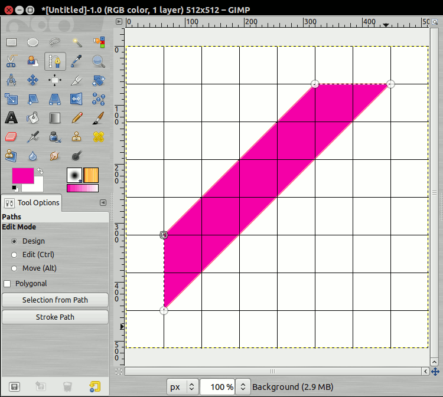Select the Foreground Select tool
Image resolution: width=443 pixels, height=397 pixels.
(32, 61)
